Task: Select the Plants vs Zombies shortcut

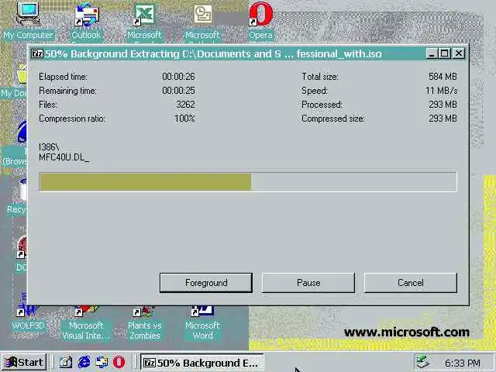Action: pyautogui.click(x=145, y=323)
